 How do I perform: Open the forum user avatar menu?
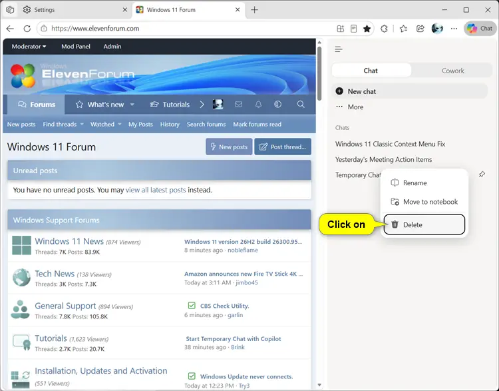click(x=218, y=104)
